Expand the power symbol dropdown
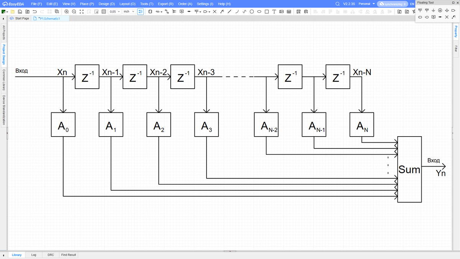Screen dimensions: 460x259 (200, 12)
